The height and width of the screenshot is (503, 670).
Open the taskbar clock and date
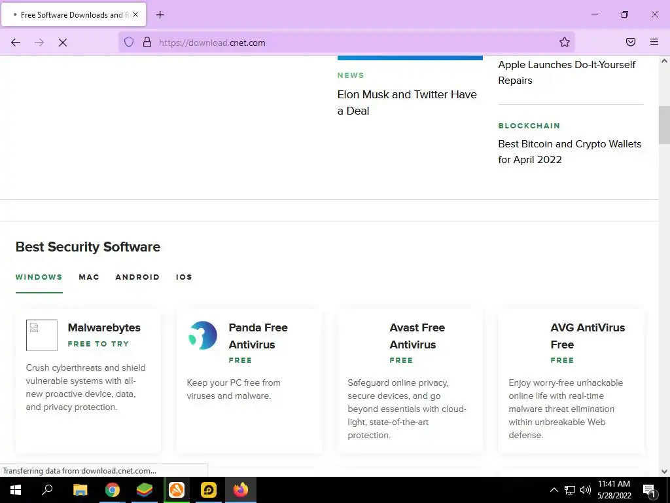(614, 490)
